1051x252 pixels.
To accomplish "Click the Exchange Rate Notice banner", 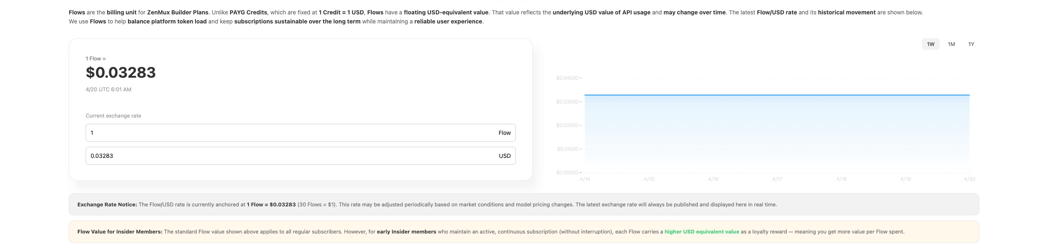I will pyautogui.click(x=524, y=205).
